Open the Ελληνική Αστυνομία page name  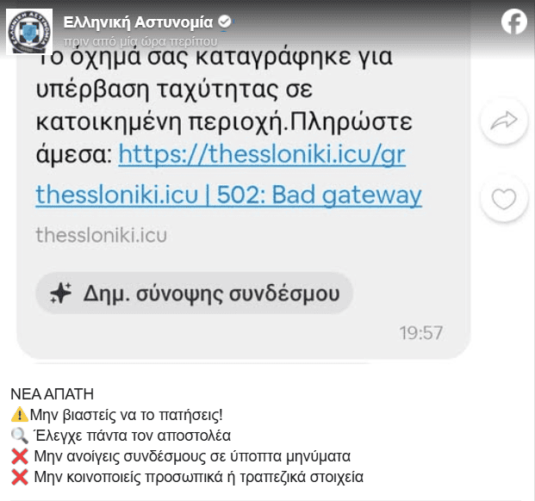pos(138,22)
